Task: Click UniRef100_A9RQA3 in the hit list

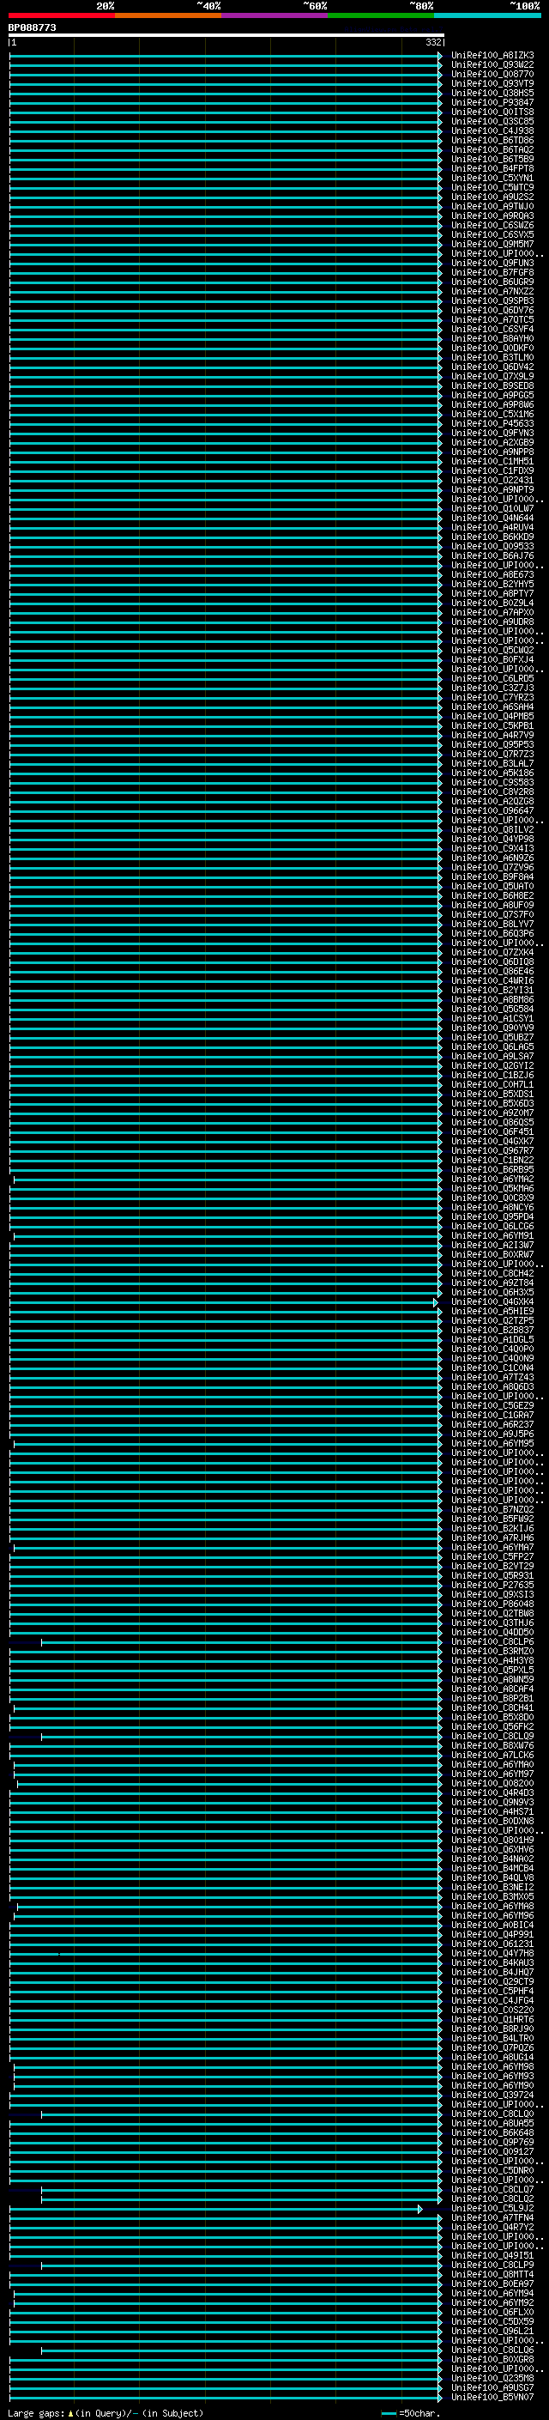Action: pyautogui.click(x=492, y=216)
